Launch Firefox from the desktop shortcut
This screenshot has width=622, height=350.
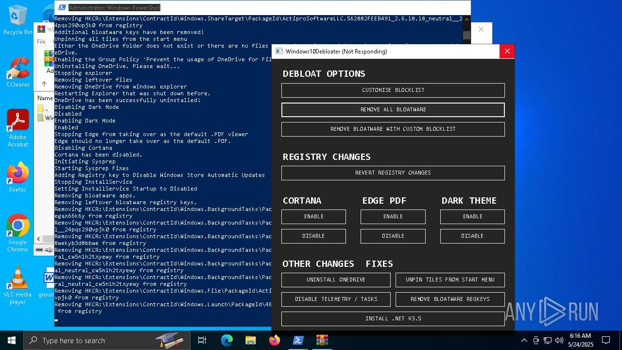pos(18,177)
